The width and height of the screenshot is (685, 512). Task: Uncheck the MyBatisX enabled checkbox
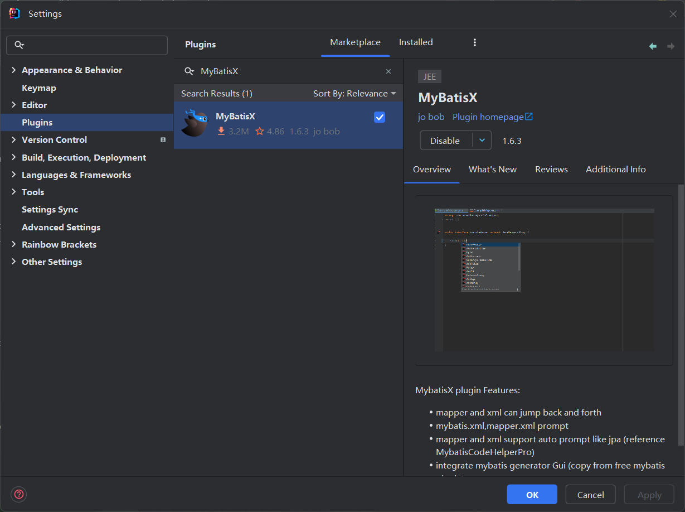click(x=380, y=117)
